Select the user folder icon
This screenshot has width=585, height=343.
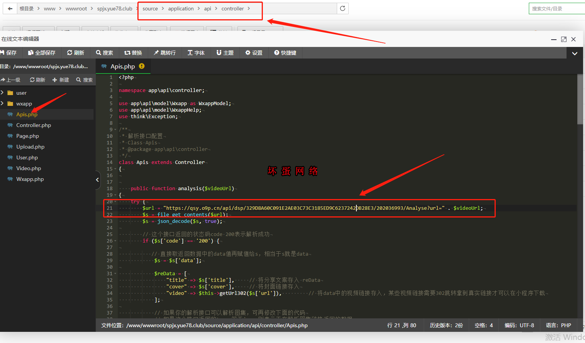(x=10, y=93)
